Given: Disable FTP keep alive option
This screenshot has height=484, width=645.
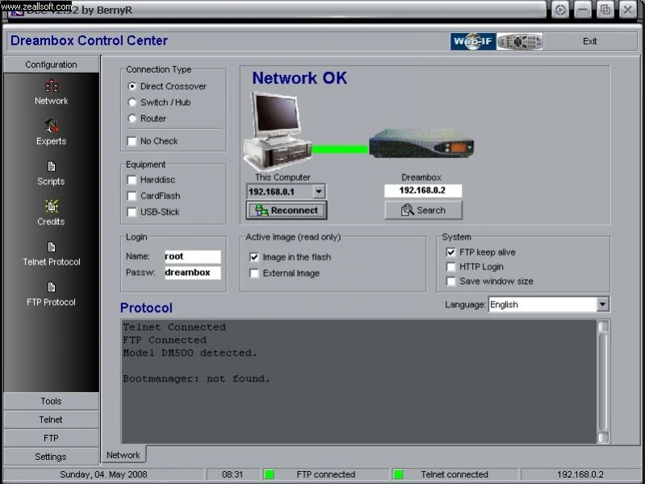Looking at the screenshot, I should point(450,252).
